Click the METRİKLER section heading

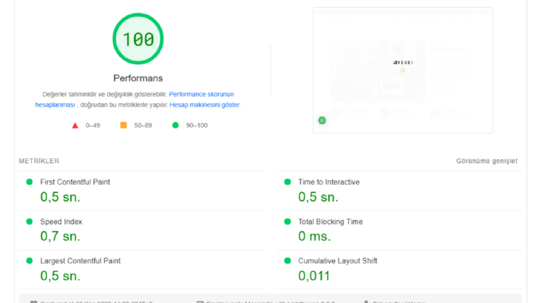click(39, 161)
